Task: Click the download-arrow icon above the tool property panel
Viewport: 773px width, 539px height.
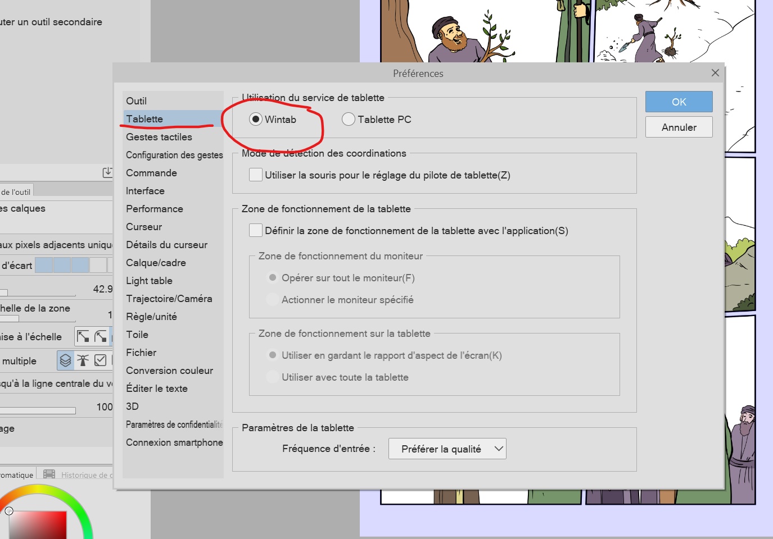Action: coord(107,172)
